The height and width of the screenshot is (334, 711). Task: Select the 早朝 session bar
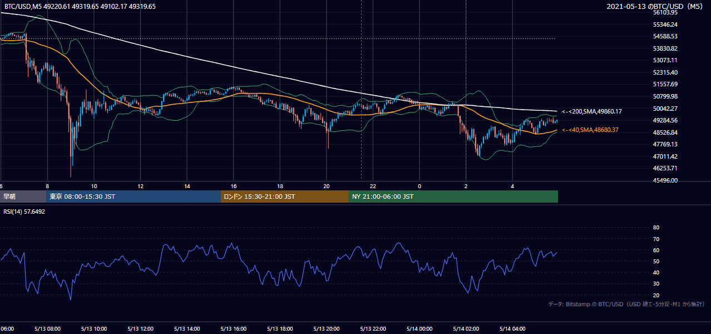(x=23, y=197)
